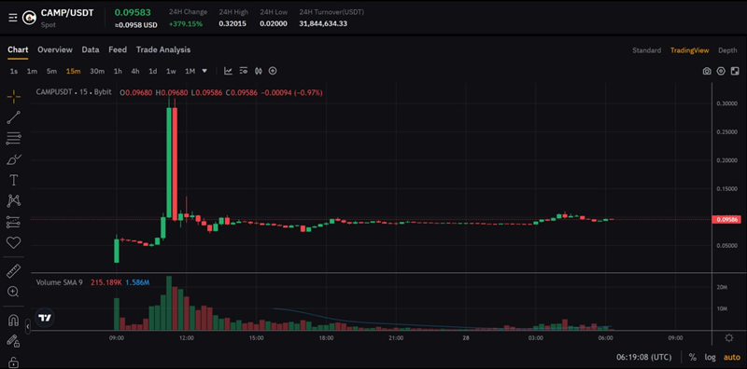
Task: Select the crosshair cursor tool
Action: pyautogui.click(x=13, y=97)
